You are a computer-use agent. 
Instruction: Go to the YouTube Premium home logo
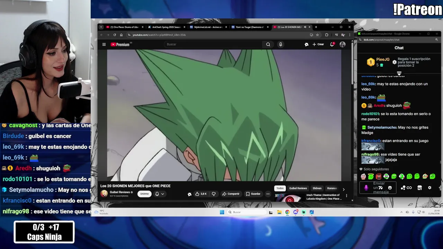[120, 44]
